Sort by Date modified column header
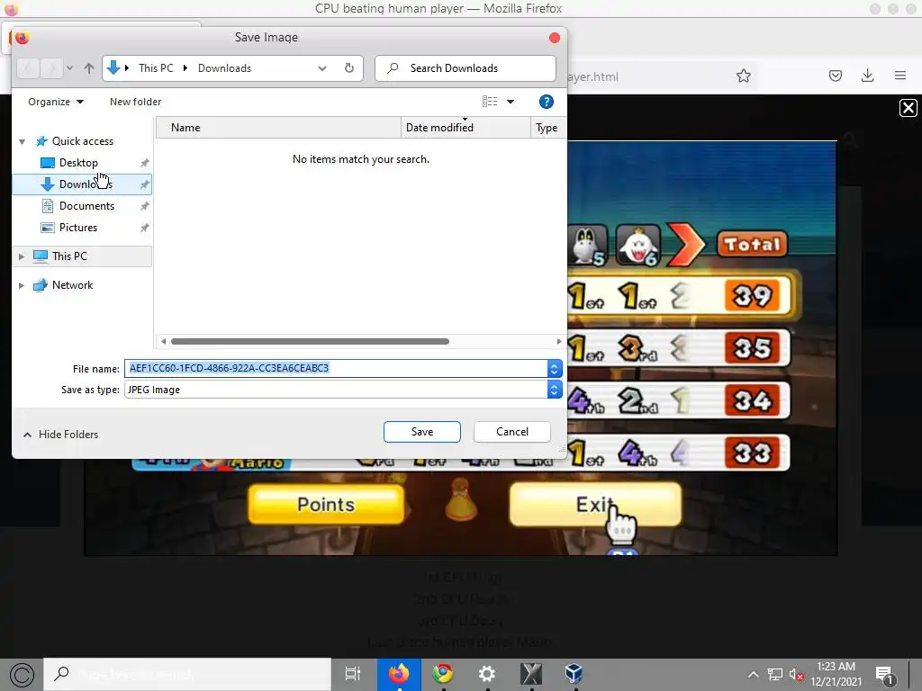This screenshot has height=691, width=922. tap(466, 128)
